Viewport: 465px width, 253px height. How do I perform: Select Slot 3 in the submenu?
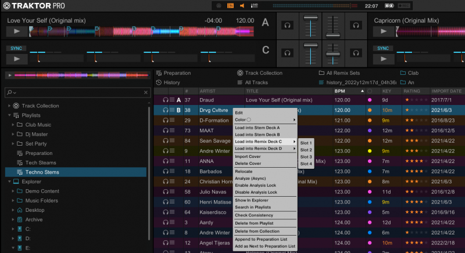306,157
